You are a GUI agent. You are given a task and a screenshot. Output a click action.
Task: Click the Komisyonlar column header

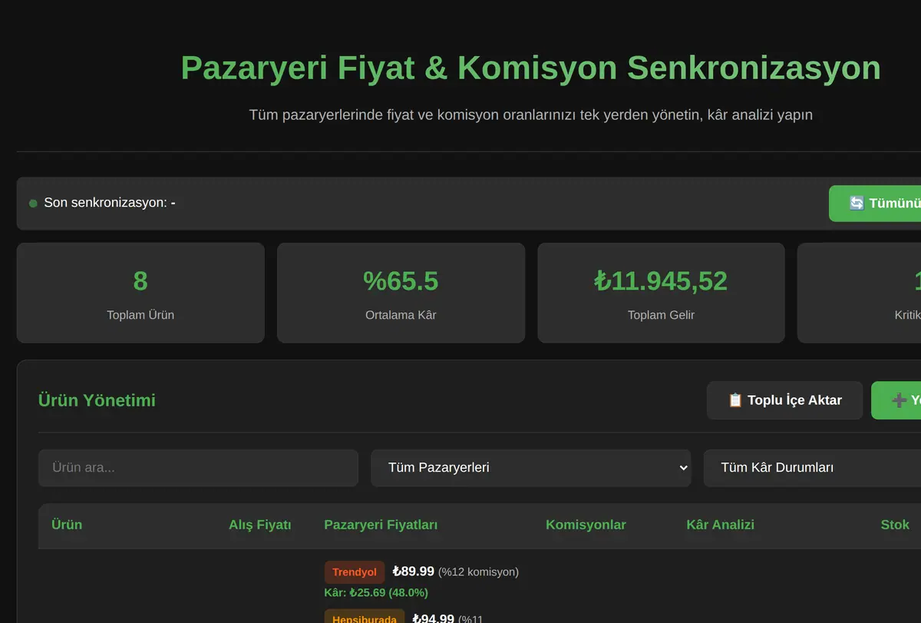pyautogui.click(x=586, y=525)
